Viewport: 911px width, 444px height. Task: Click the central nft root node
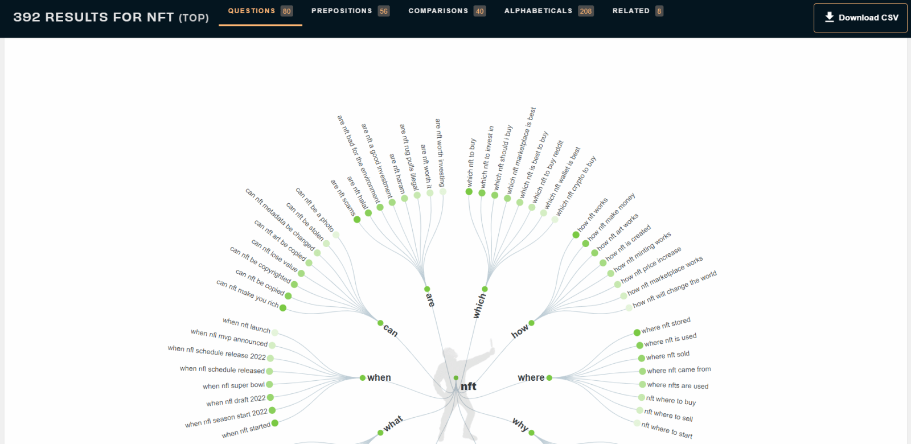click(x=456, y=378)
